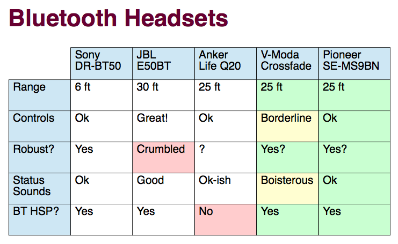Click the Pioneer SE-MS9BN header cell
This screenshot has width=398, height=244.
[x=354, y=63]
